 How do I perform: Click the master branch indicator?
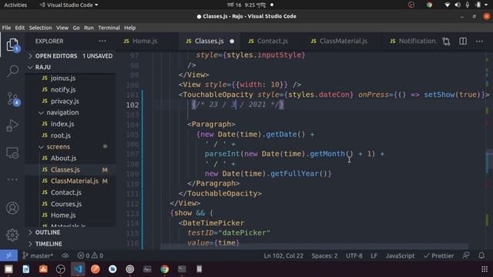pos(38,255)
